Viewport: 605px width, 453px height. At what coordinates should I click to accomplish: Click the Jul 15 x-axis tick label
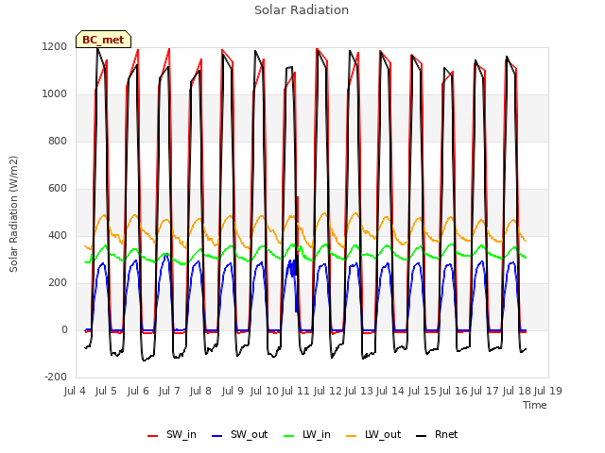(423, 392)
